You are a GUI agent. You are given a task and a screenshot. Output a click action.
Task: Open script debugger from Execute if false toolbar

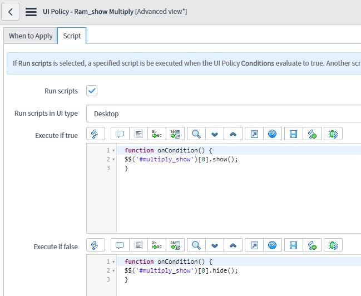[x=333, y=245]
